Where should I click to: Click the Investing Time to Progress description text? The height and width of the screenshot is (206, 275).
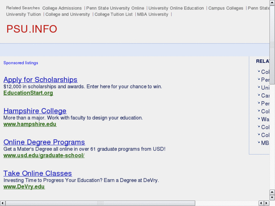click(81, 180)
